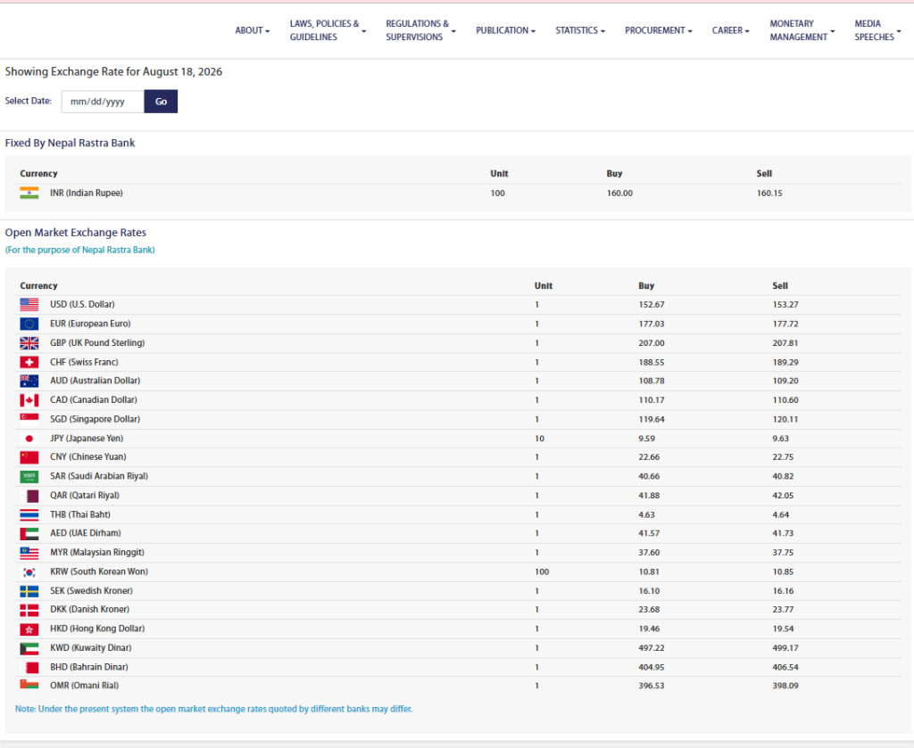Click the Saudi Arabian Riyal flag icon
Image resolution: width=914 pixels, height=748 pixels.
click(x=29, y=476)
